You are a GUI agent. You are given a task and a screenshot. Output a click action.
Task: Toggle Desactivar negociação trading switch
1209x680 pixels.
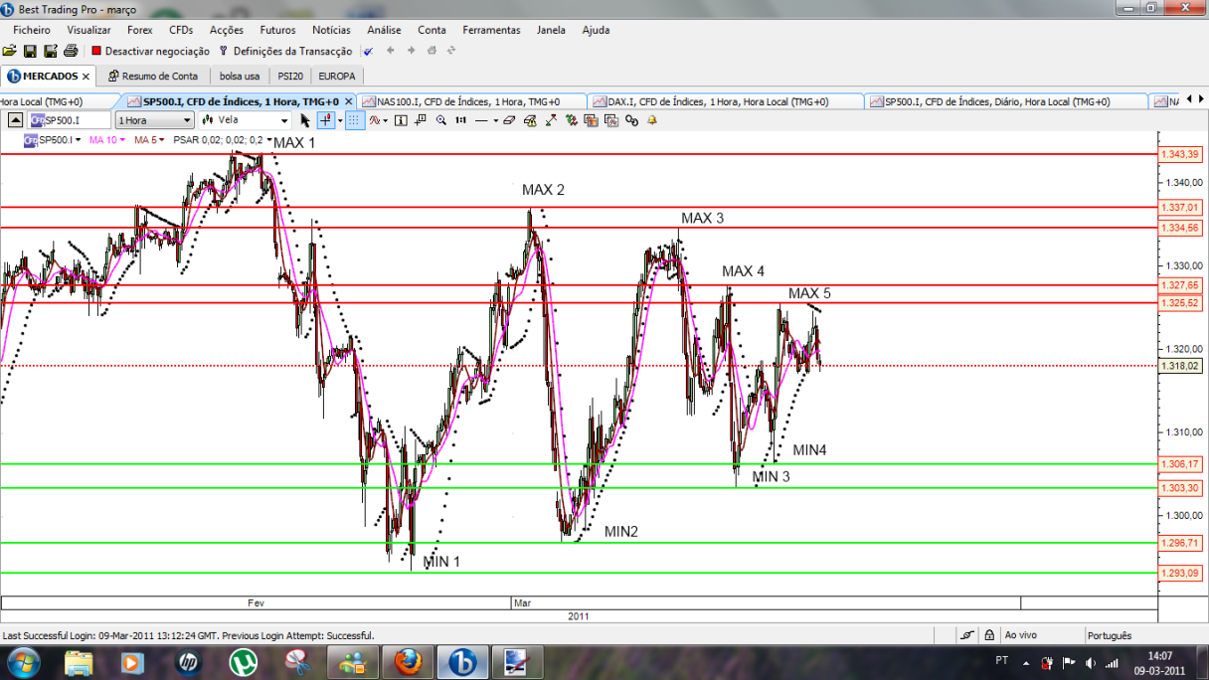tap(150, 51)
